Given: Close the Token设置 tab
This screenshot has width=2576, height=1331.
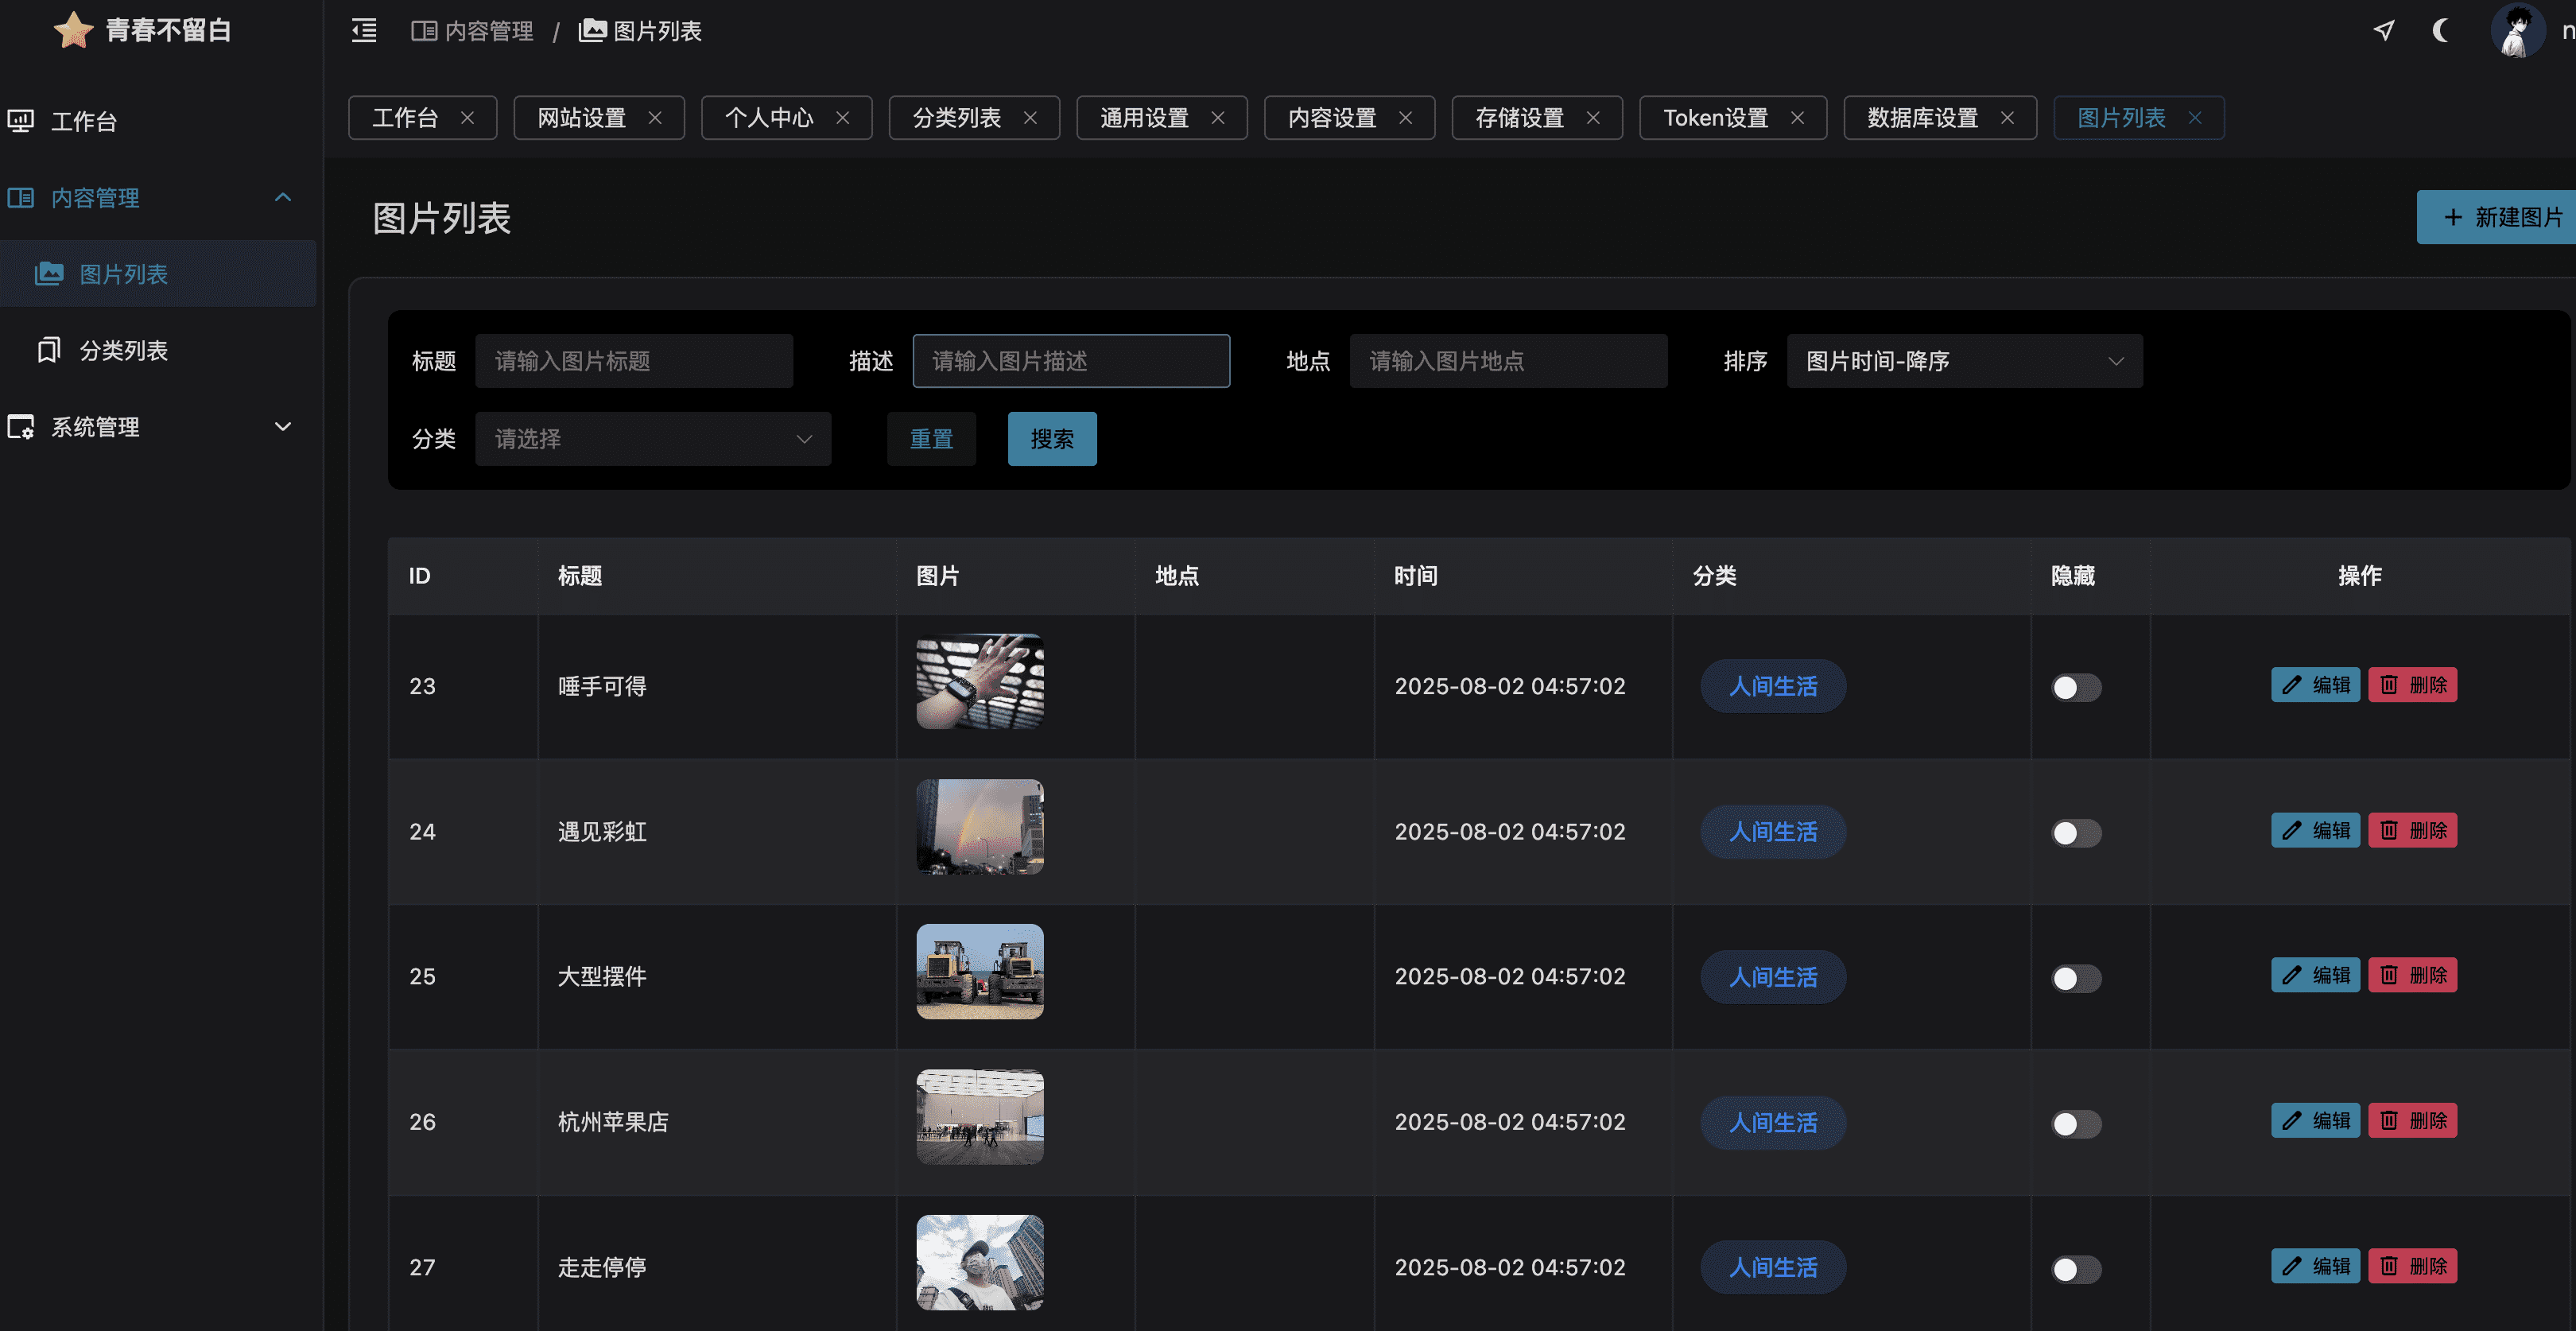Looking at the screenshot, I should click(x=1797, y=118).
